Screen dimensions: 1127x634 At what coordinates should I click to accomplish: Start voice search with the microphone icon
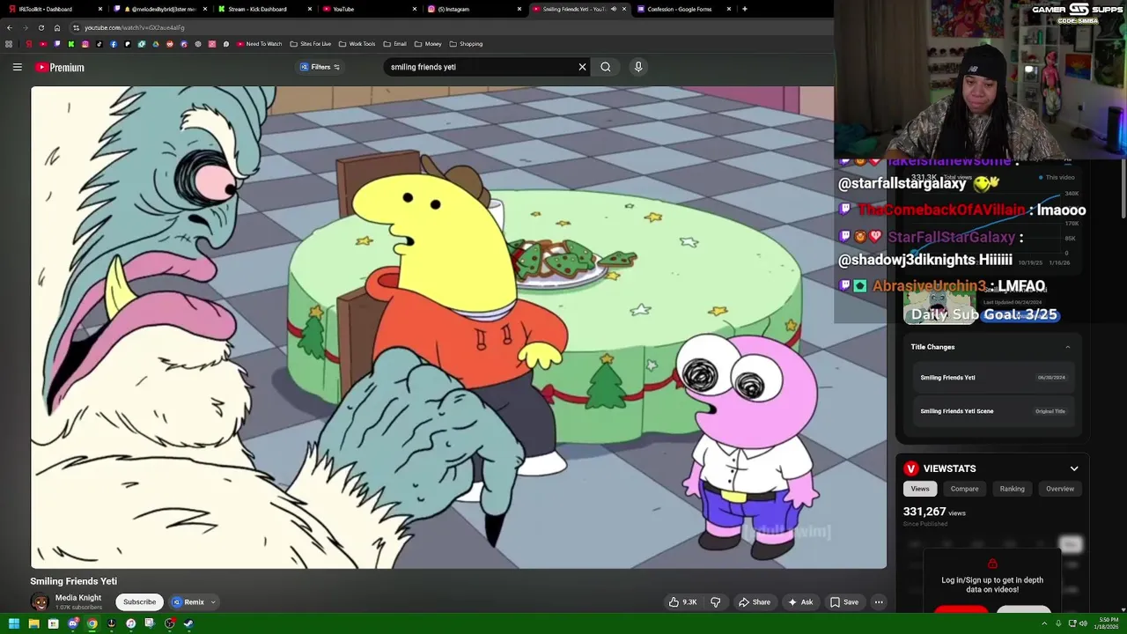click(x=638, y=67)
